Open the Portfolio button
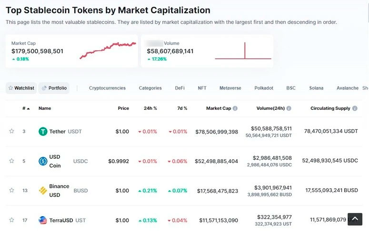Screen dimensions: 369x231 (54, 88)
